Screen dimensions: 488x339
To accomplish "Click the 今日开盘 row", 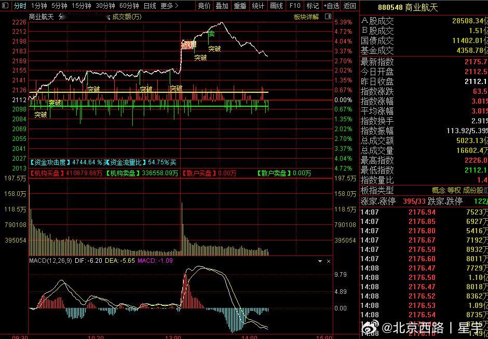I will click(424, 72).
